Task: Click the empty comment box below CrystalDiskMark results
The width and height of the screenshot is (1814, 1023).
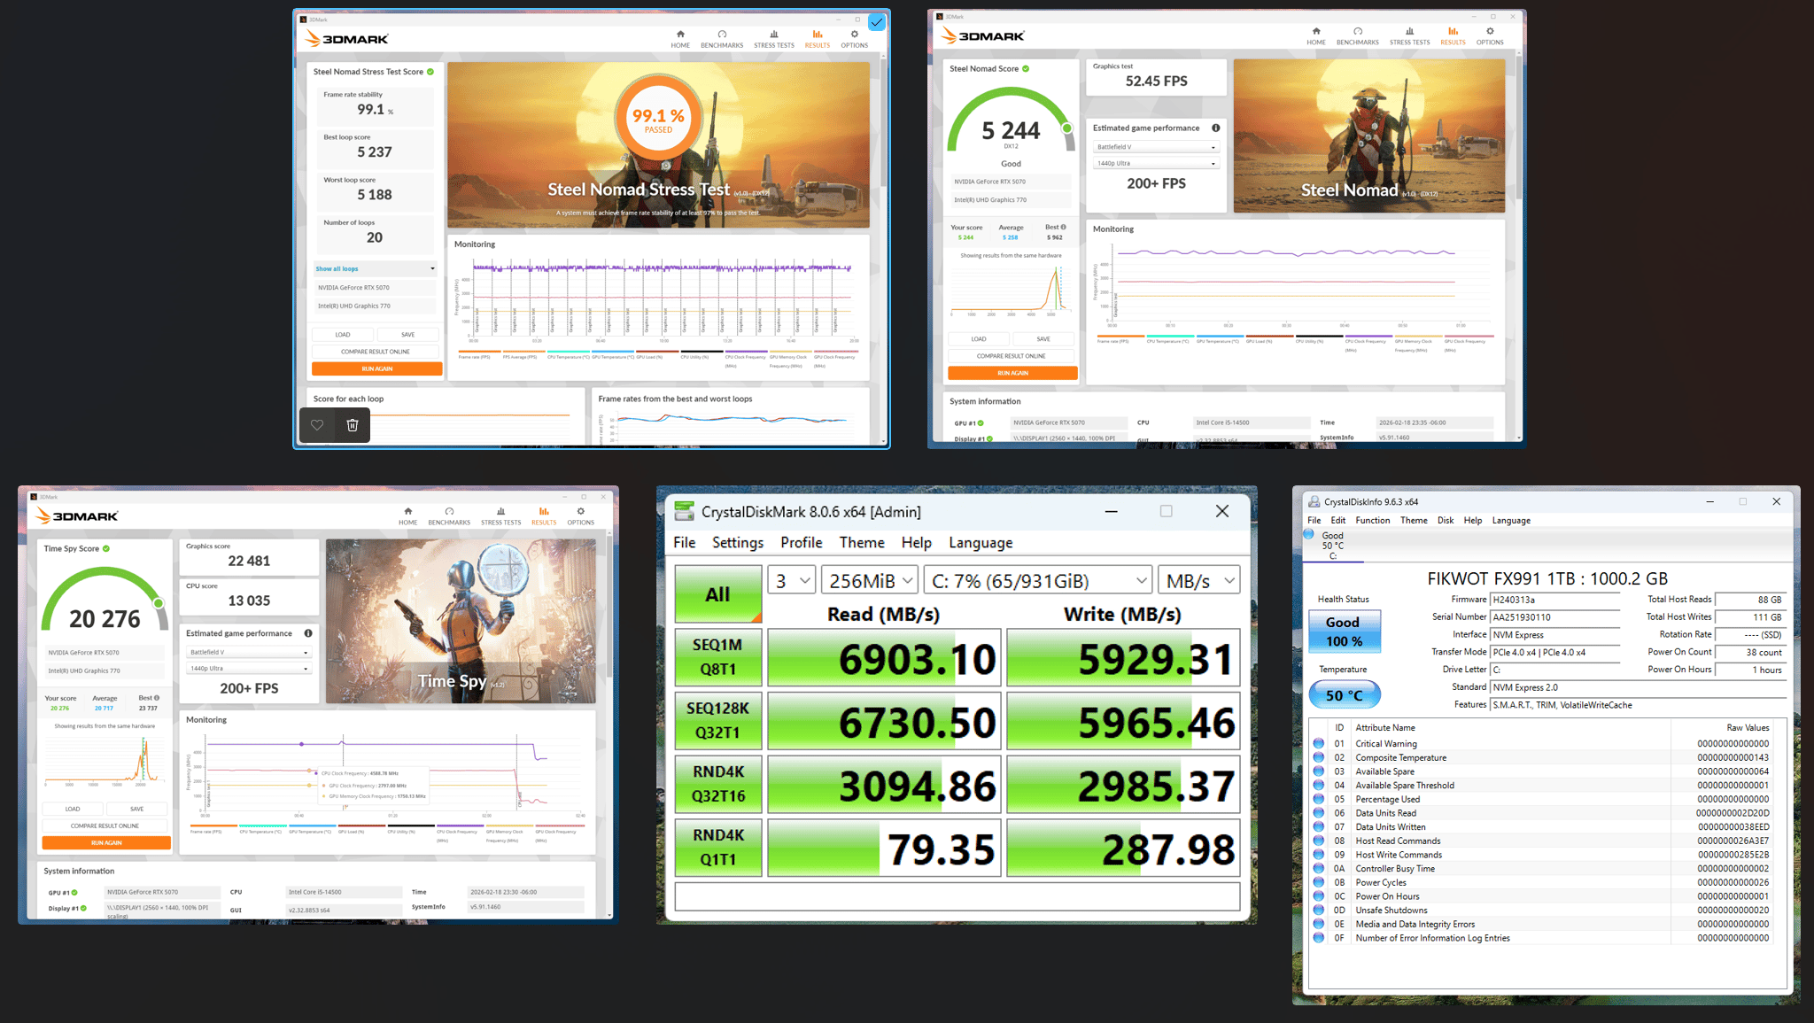Action: point(957,896)
